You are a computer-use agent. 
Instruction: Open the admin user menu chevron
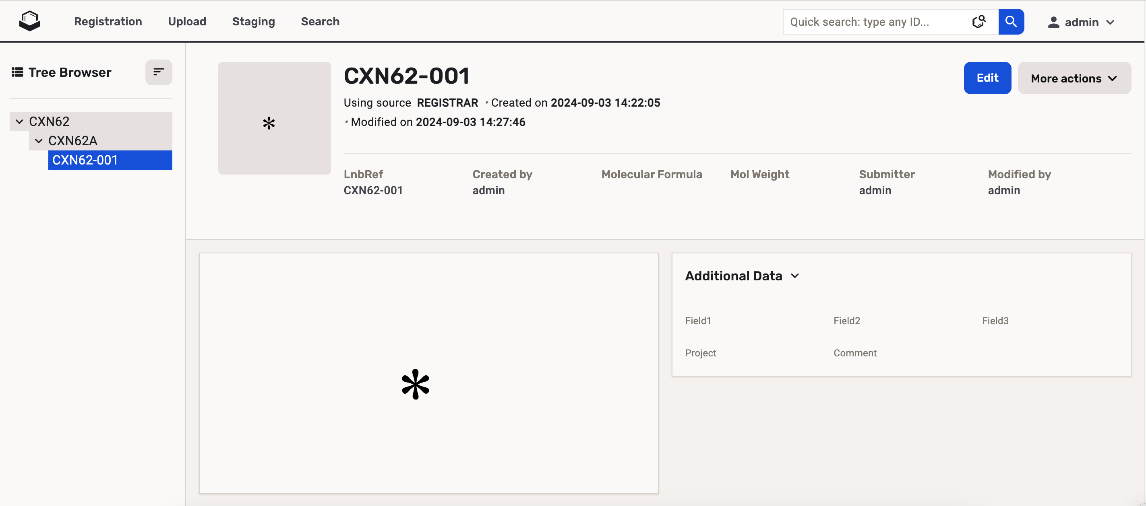pos(1111,22)
